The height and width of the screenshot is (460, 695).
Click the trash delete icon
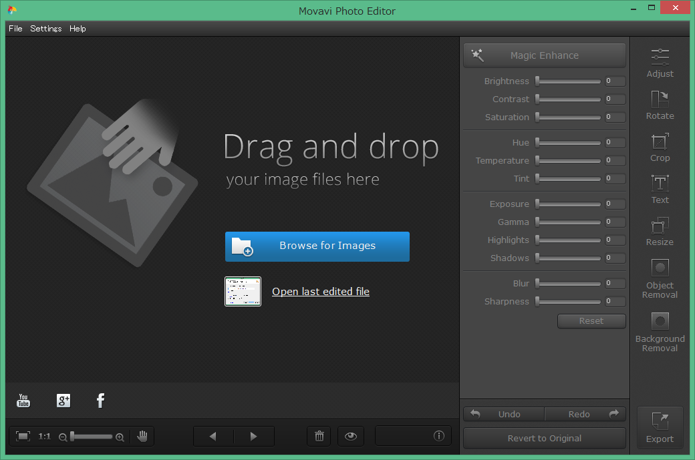tap(319, 437)
